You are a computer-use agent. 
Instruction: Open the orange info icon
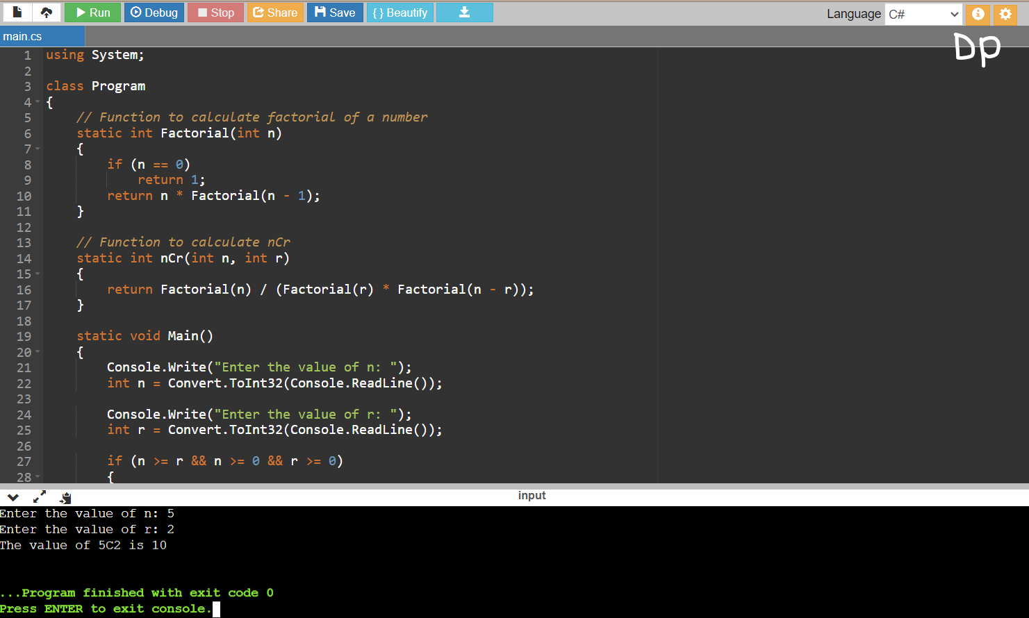click(978, 14)
